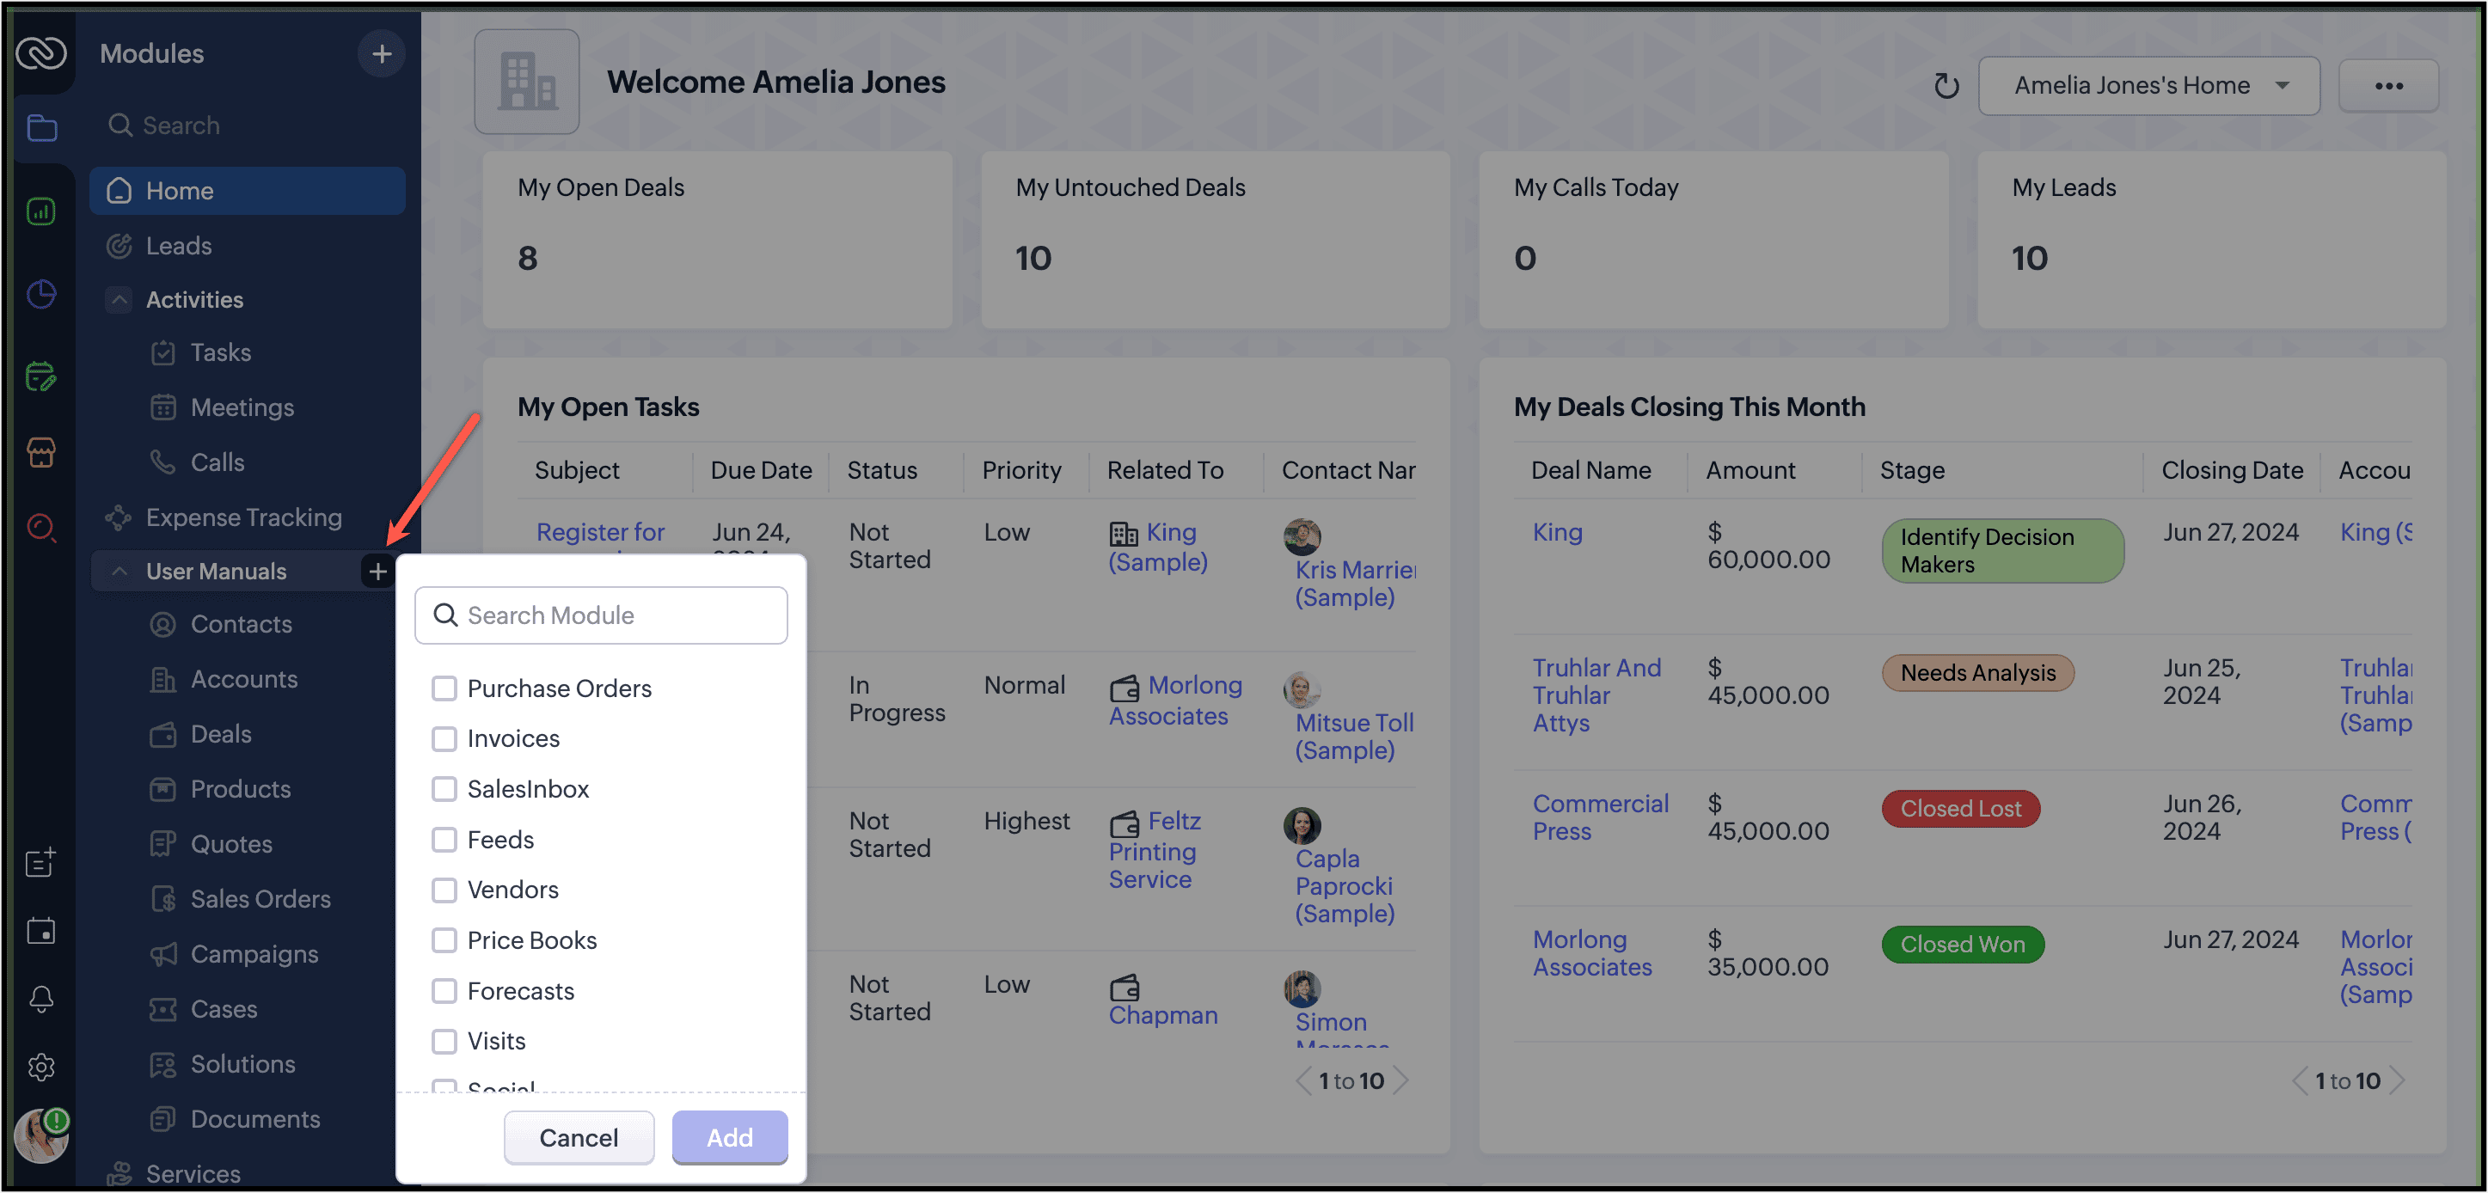Open the Amelia Jones's Home dropdown
The width and height of the screenshot is (2488, 1193).
tap(2148, 86)
